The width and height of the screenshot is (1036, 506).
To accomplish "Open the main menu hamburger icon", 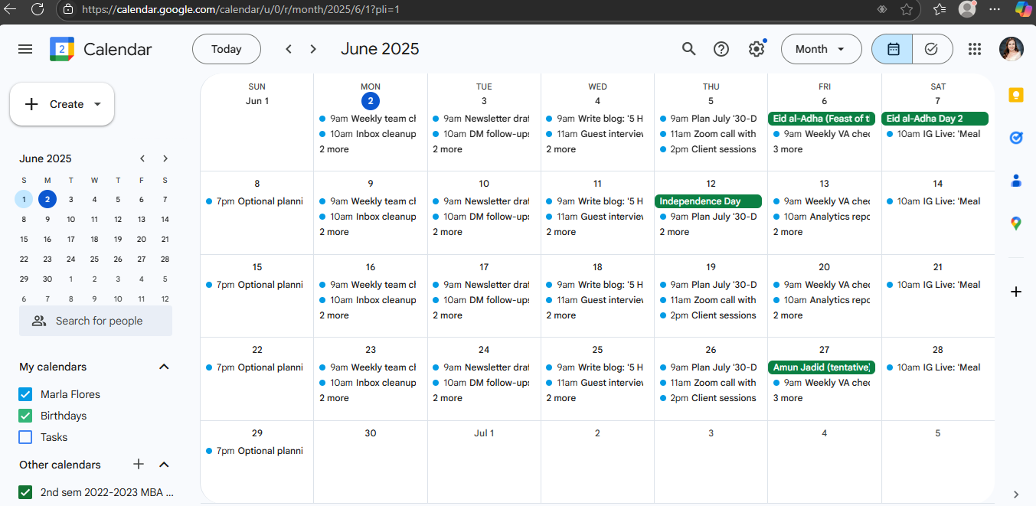I will point(25,49).
